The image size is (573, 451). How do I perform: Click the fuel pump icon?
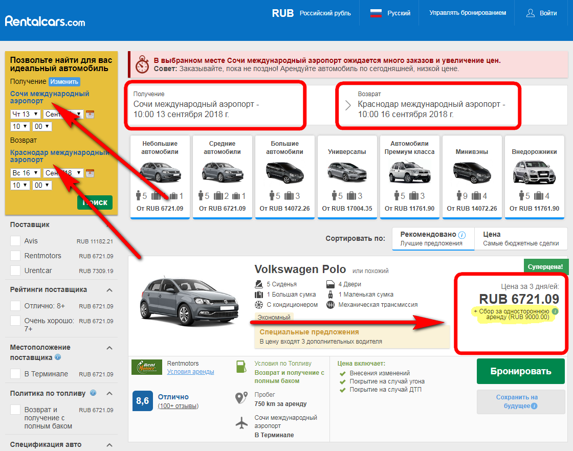click(x=241, y=367)
